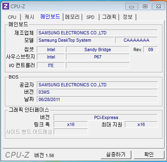This screenshot has height=162, width=167.
Task: Select the P67 southbridge value
Action: (97, 57)
